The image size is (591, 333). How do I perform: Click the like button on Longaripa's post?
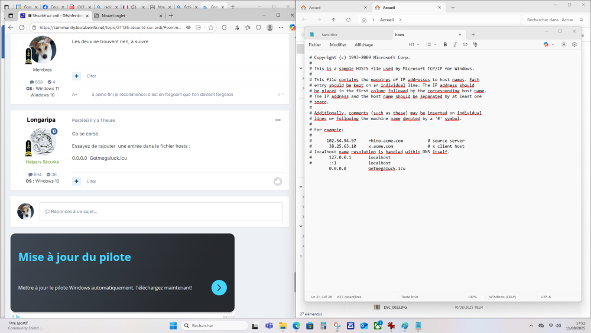click(277, 181)
